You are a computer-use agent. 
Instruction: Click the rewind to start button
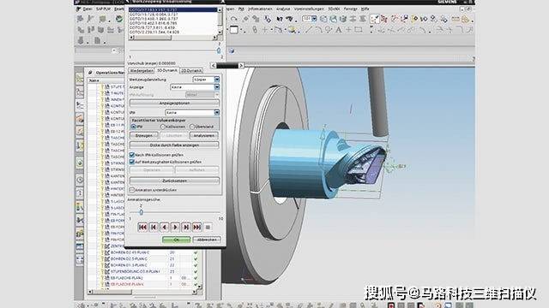coord(142,228)
